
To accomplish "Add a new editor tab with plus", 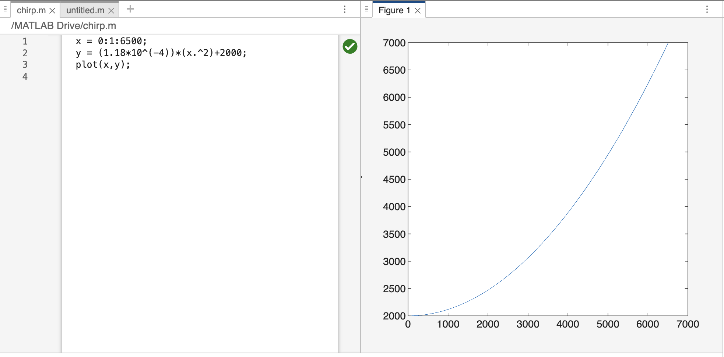I will coord(130,9).
